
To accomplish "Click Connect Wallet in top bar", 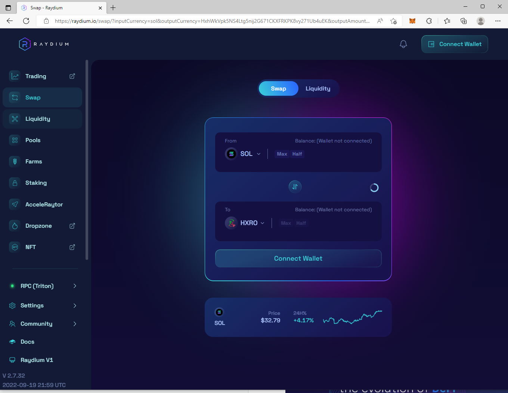I will coord(455,44).
